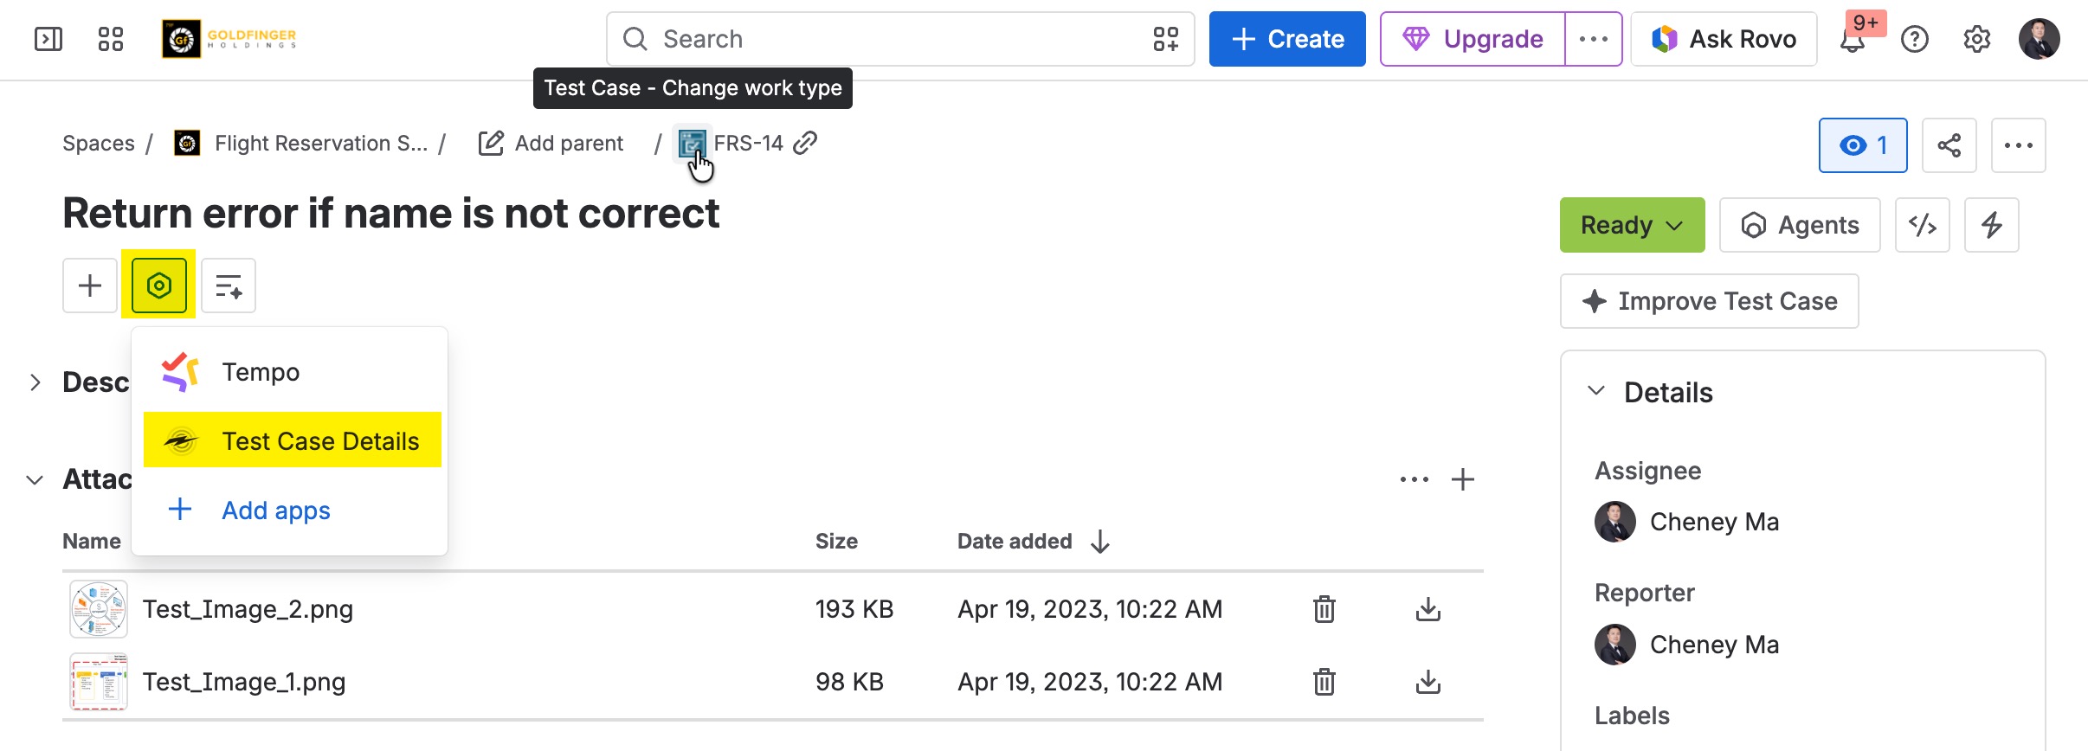Download Test_Image_2.png
2088x751 pixels.
pos(1428,609)
